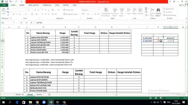Toggle Speak On Enter option
This screenshot has height=105, width=188.
tap(167, 12)
